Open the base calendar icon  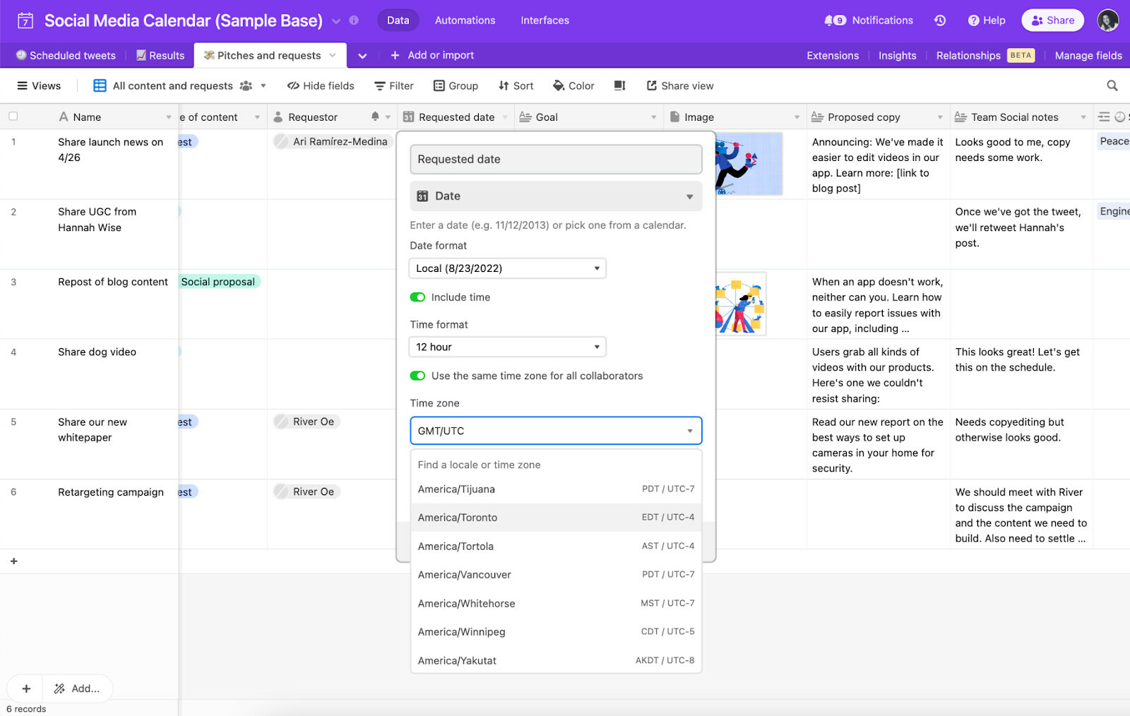[25, 20]
